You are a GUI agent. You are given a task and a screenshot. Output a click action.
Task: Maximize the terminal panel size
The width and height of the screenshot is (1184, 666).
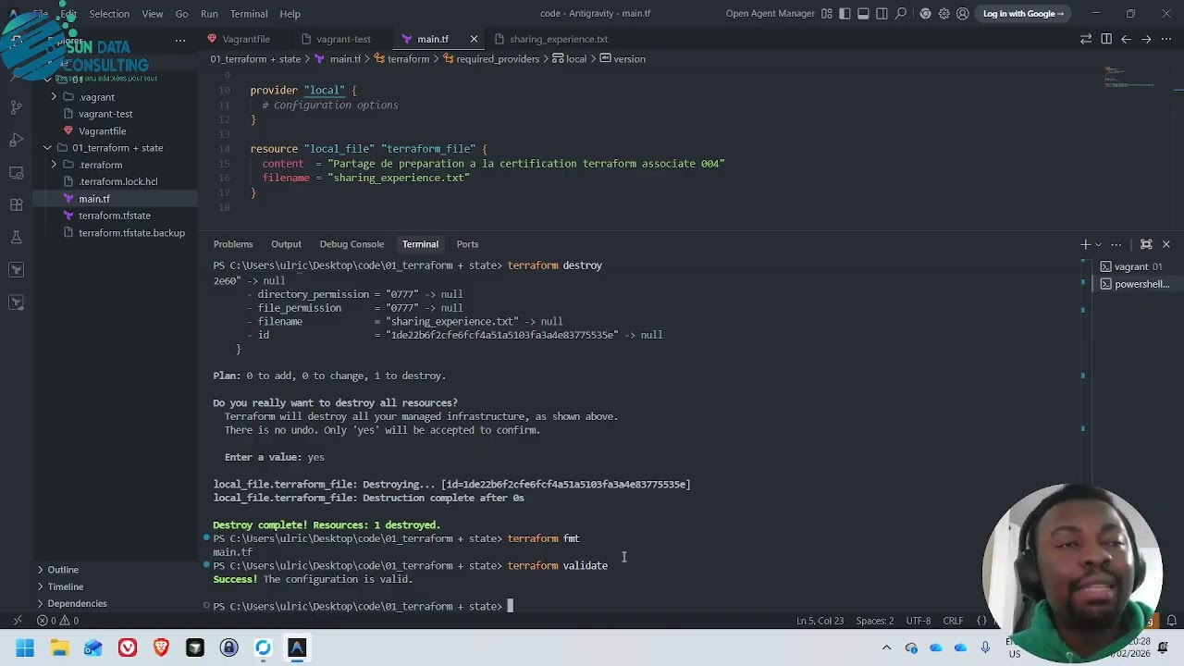(1146, 244)
